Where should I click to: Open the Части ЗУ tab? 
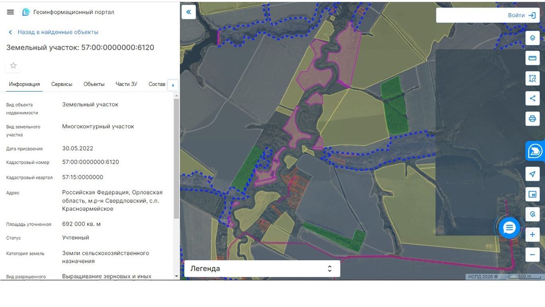(x=126, y=84)
